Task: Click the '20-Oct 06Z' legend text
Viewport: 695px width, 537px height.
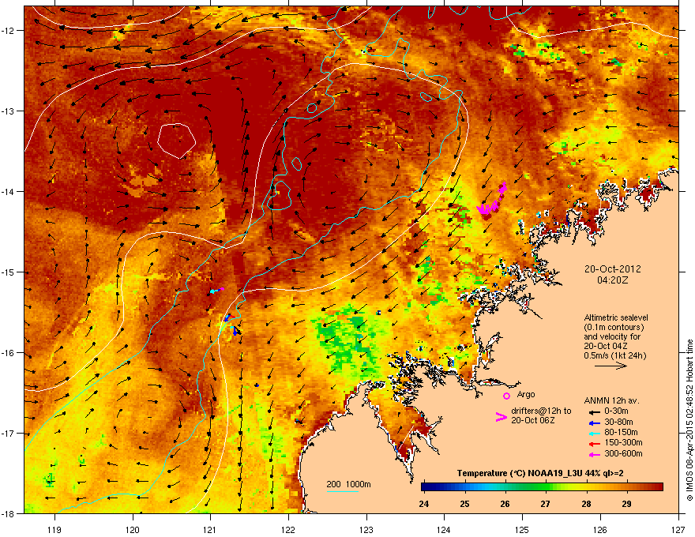Action: pos(533,420)
